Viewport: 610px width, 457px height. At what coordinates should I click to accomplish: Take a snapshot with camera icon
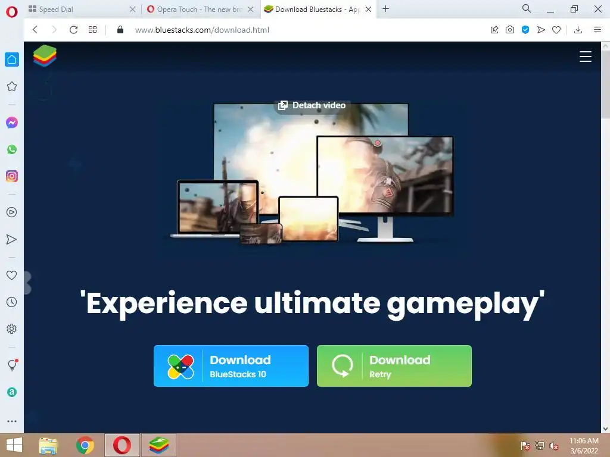[x=510, y=30]
